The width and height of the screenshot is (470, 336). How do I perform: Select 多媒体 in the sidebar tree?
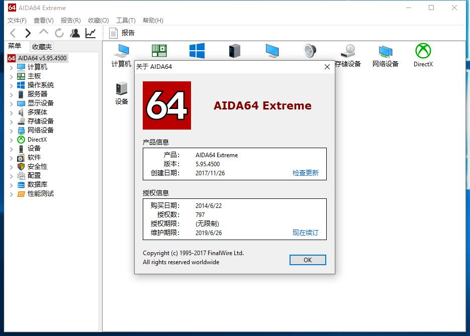pyautogui.click(x=37, y=112)
